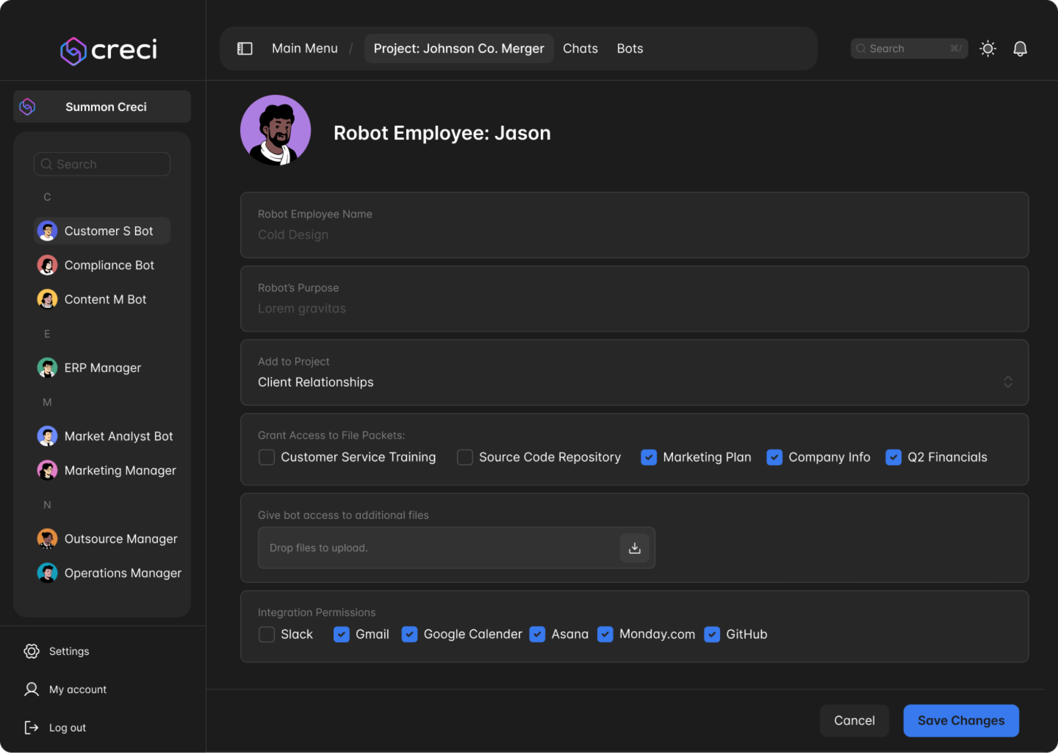
Task: Enable Slack integration permission
Action: [267, 634]
